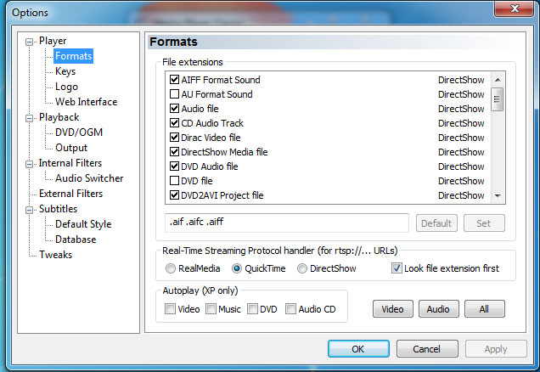540x372 pixels.
Task: Uncheck AIFF Format Sound extension
Action: pyautogui.click(x=174, y=80)
